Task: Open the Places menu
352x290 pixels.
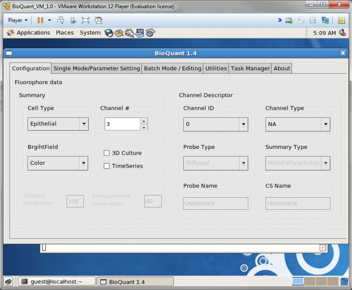Action: click(x=65, y=33)
